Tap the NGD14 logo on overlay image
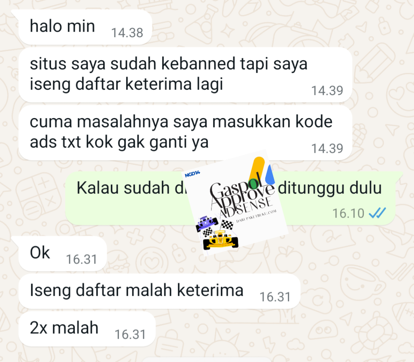The image size is (414, 362). coord(192,174)
